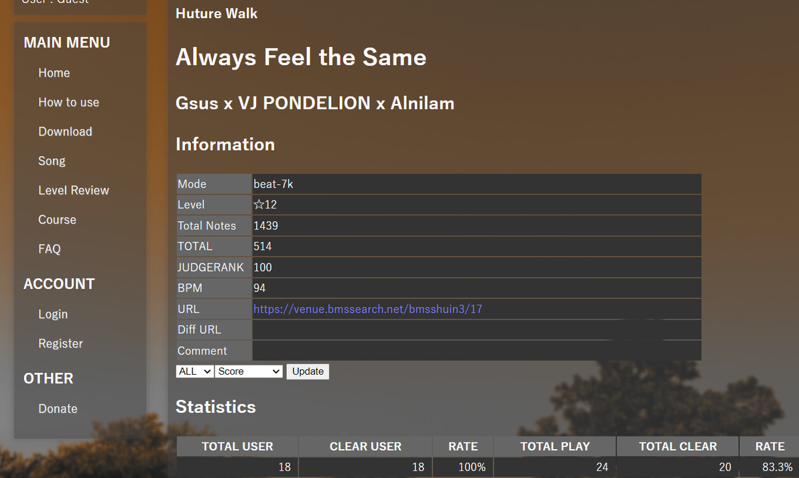Click the CLEAR USER column header

(365, 446)
